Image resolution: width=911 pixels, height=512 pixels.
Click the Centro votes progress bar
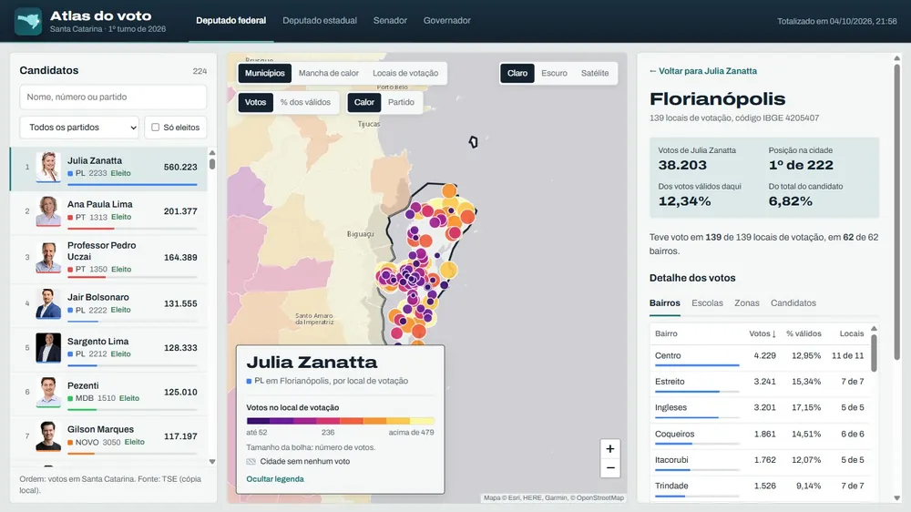click(697, 365)
